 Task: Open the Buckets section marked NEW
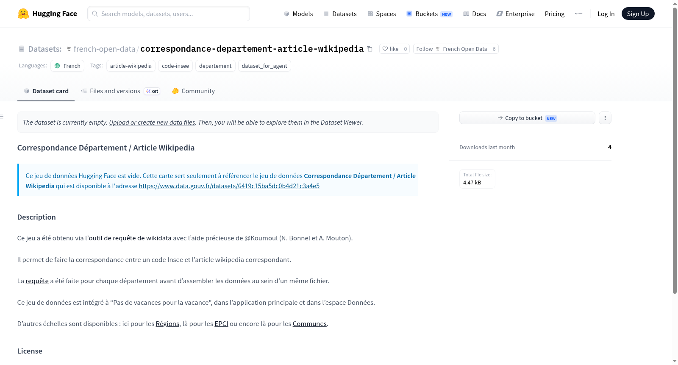point(429,14)
